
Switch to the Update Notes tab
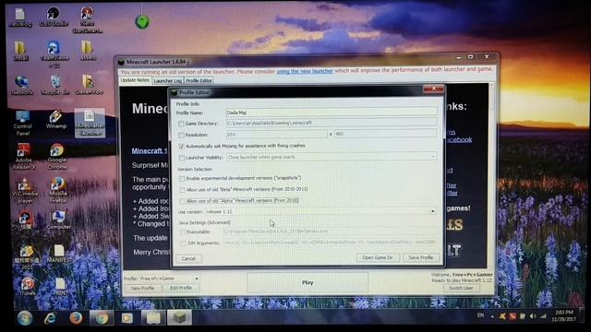coord(135,80)
